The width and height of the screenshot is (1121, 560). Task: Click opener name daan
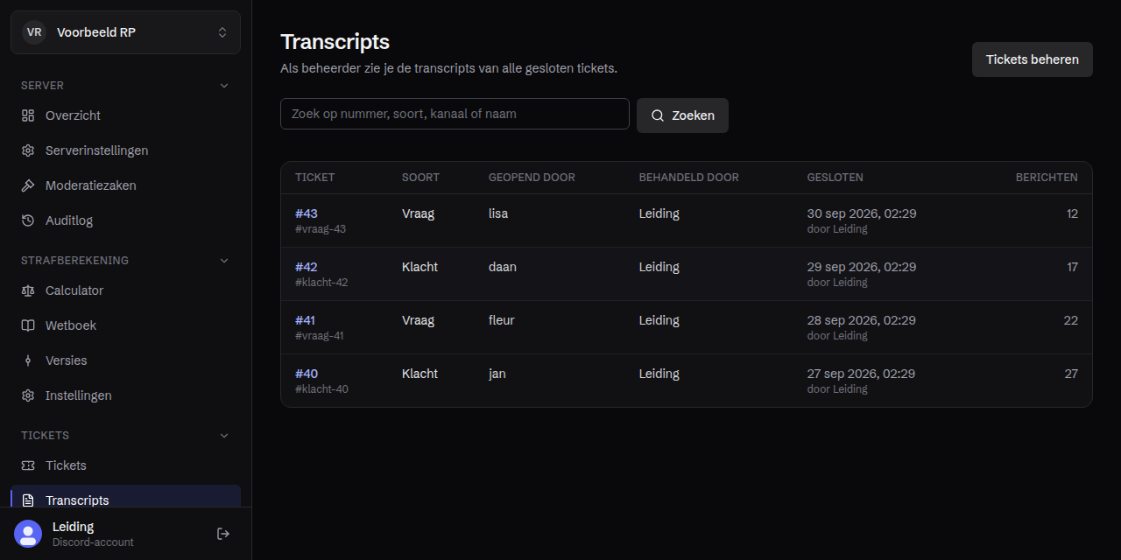click(503, 267)
